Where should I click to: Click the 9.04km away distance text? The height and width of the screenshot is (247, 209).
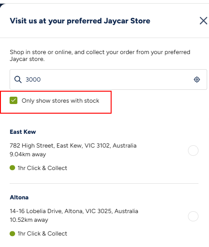[28, 154]
